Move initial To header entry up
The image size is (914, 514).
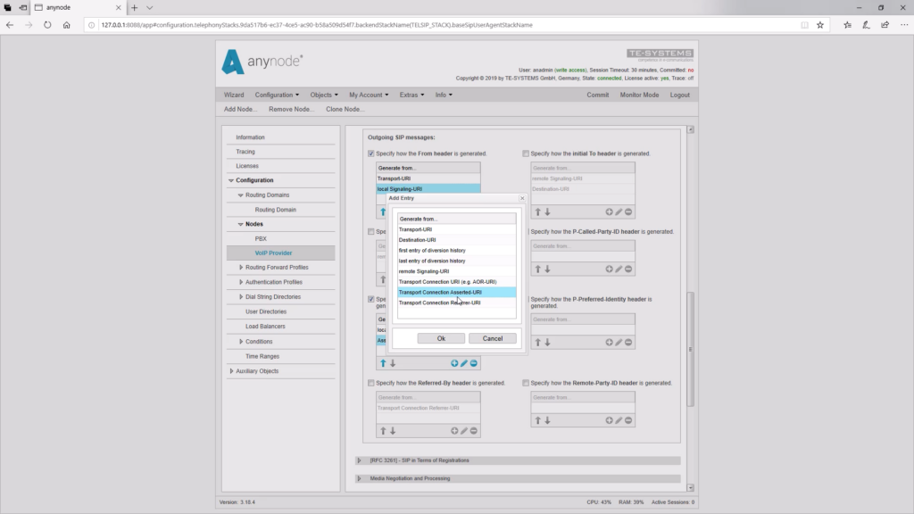[537, 212]
